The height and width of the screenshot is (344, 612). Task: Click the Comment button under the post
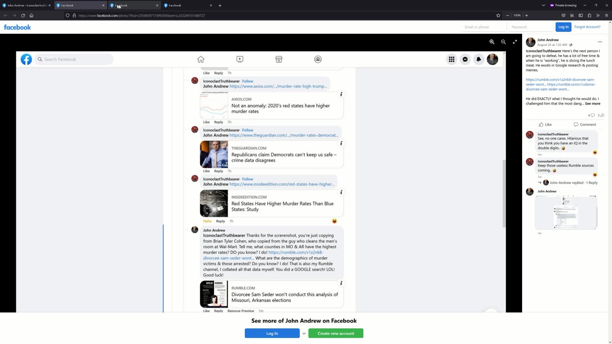(585, 125)
